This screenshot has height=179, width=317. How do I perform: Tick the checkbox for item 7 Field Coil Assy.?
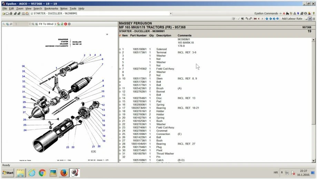point(120,69)
